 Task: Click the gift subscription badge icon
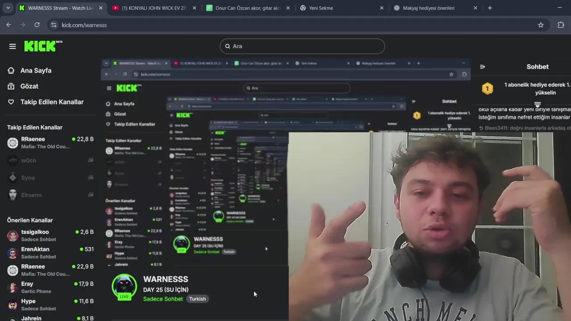pos(487,88)
